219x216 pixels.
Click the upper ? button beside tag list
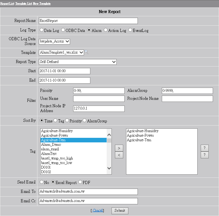tap(205, 148)
